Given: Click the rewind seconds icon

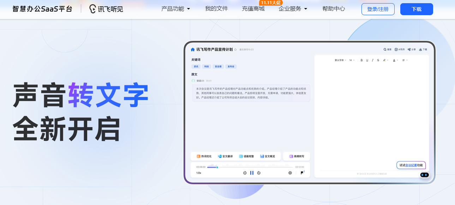Looking at the screenshot, I should coord(245,173).
